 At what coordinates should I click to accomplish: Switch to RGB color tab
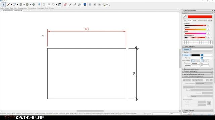pyautogui.click(x=190, y=21)
